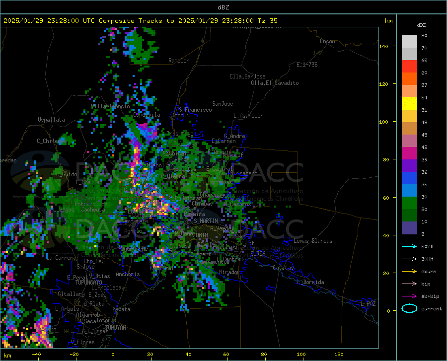Click the 'Lomas_Blancas' map label
The width and height of the screenshot is (447, 361).
pos(313,241)
